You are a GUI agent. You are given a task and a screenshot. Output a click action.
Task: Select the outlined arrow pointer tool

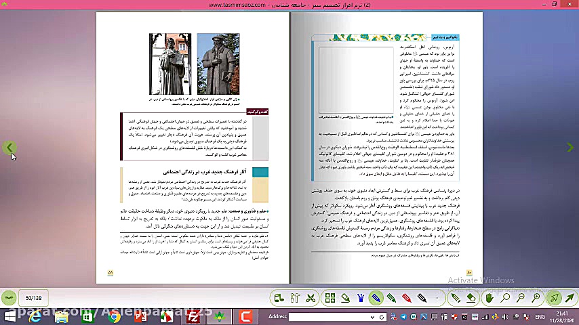(555, 298)
